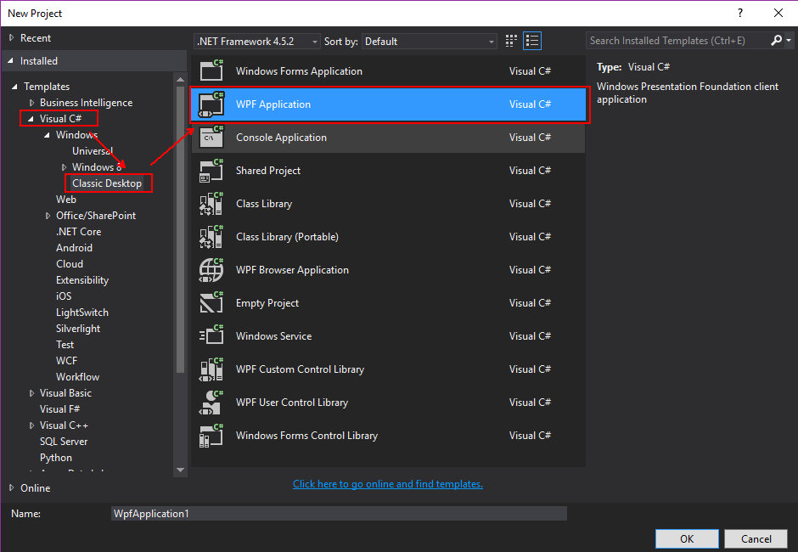Click the Shared Project template icon
Image resolution: width=798 pixels, height=552 pixels.
click(x=211, y=171)
